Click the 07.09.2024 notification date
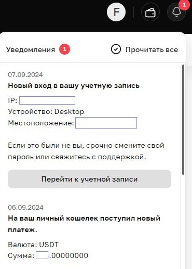 coord(25,75)
